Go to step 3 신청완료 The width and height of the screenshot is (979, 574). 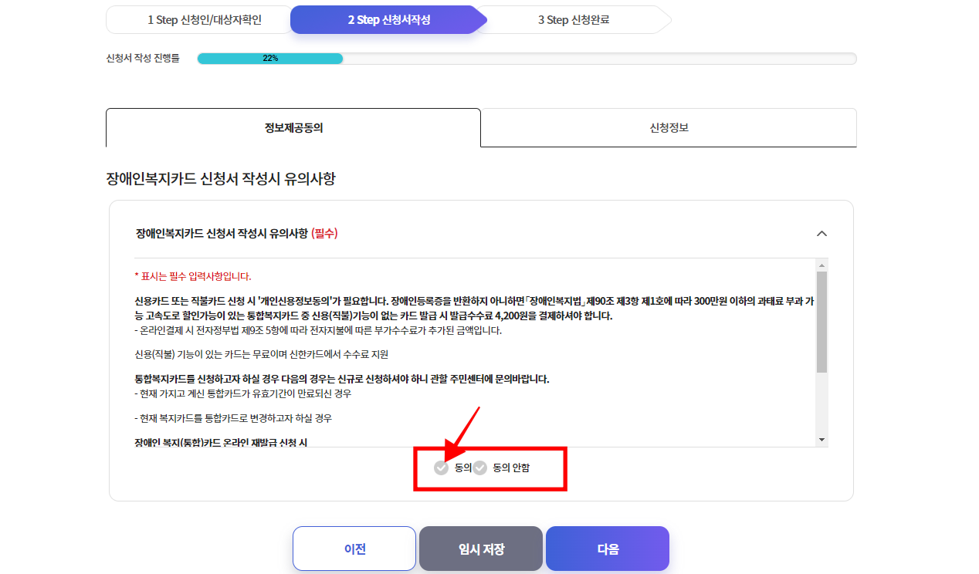tap(574, 19)
